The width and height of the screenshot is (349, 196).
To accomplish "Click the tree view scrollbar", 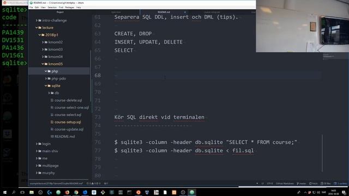I will 91,76.
